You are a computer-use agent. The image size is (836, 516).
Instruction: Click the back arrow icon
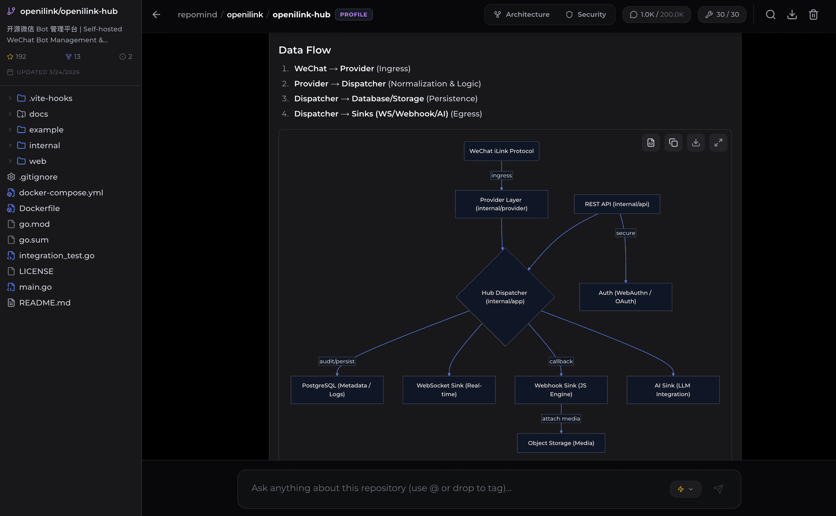[x=156, y=14]
